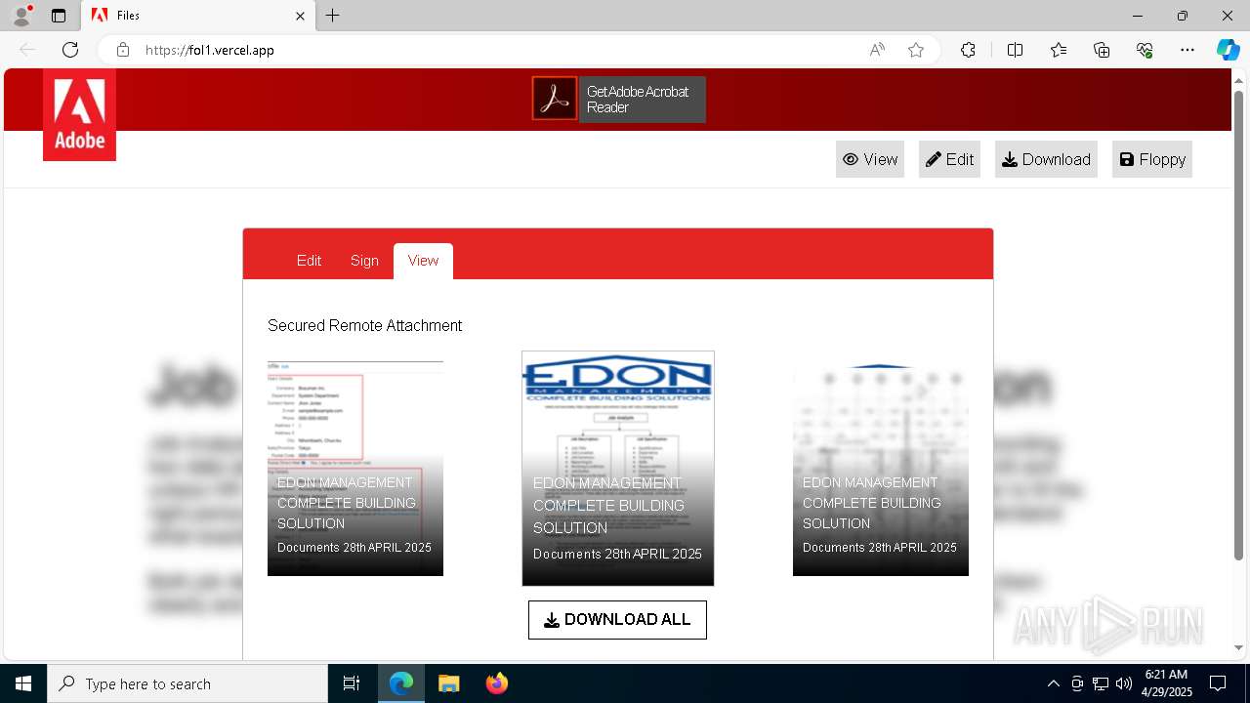Click the Edge taskbar icon

pyautogui.click(x=401, y=683)
